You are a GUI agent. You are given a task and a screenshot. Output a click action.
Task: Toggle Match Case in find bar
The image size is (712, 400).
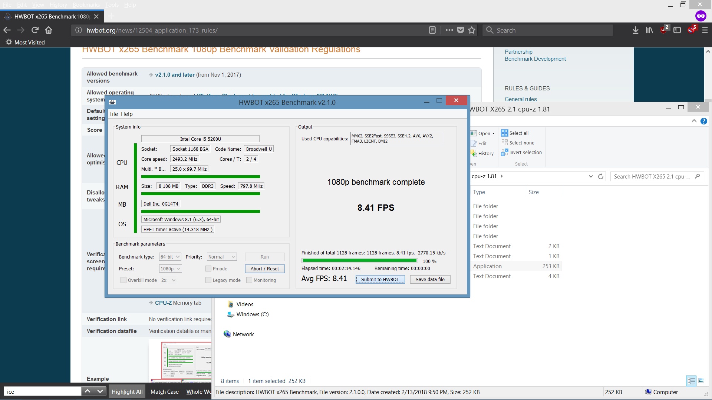[x=165, y=391]
